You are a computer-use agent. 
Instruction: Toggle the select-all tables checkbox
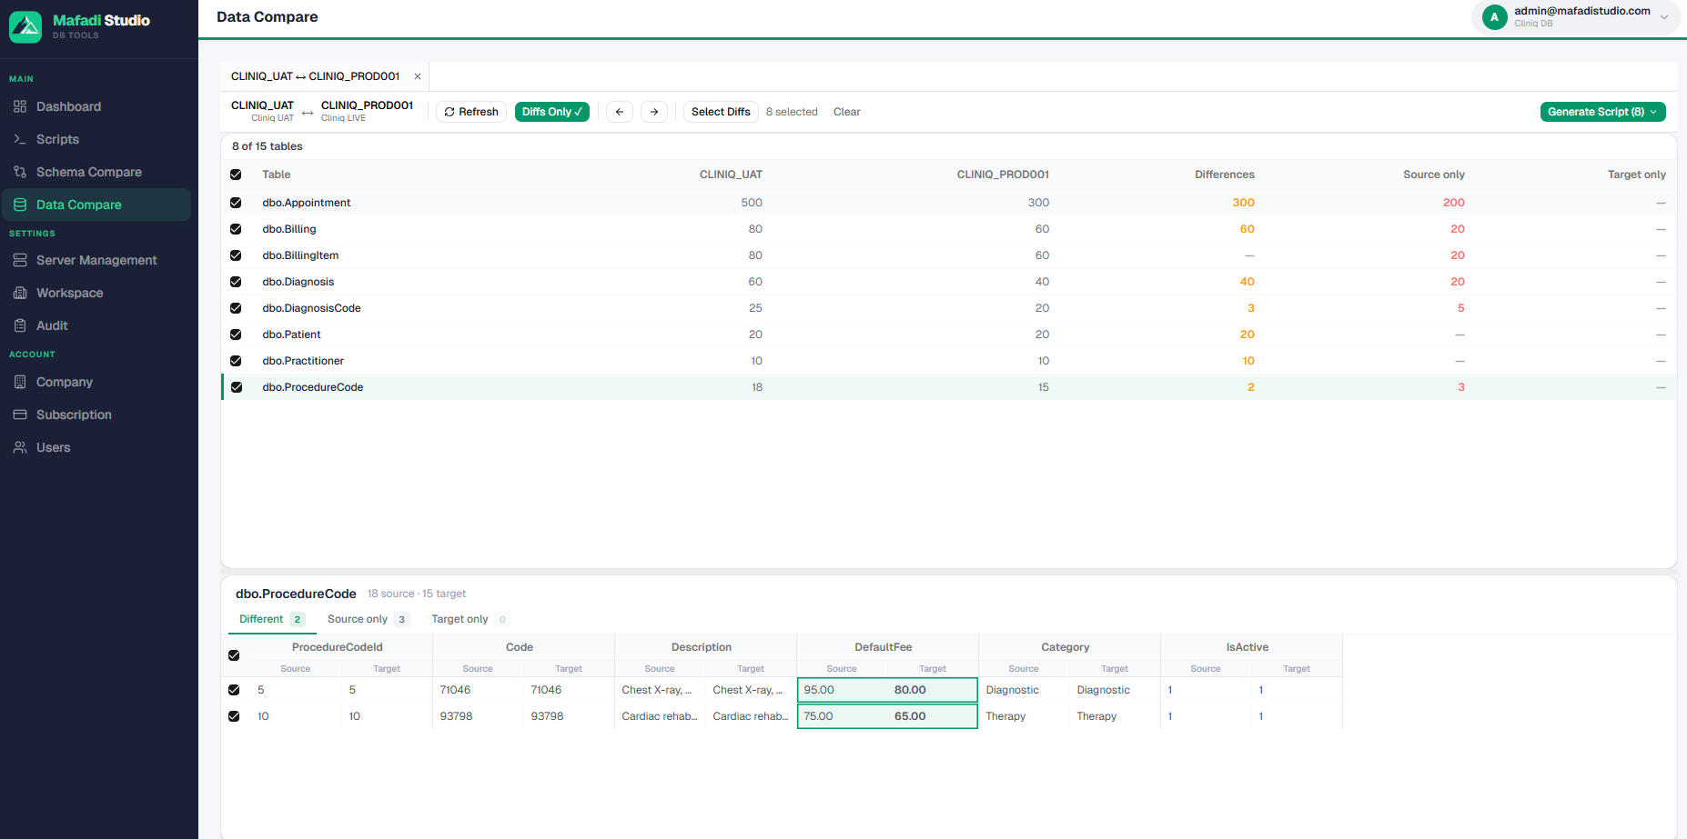click(236, 175)
